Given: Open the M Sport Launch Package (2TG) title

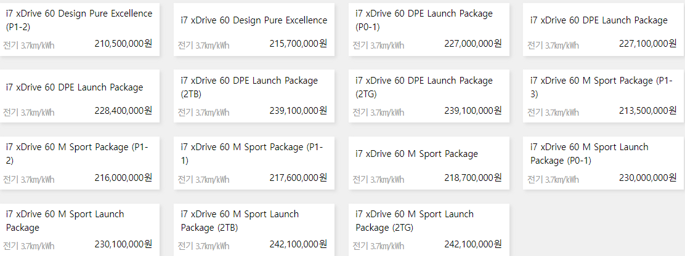Looking at the screenshot, I should (x=415, y=221).
